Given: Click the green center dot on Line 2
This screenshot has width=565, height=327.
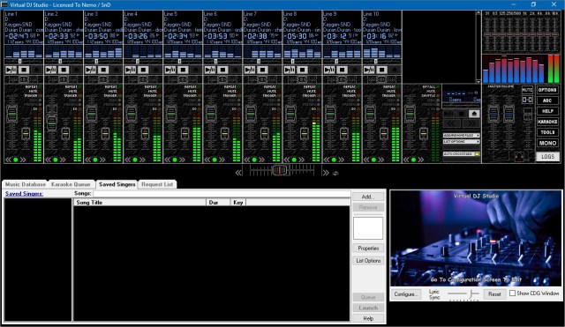Looking at the screenshot, I should click(56, 160).
